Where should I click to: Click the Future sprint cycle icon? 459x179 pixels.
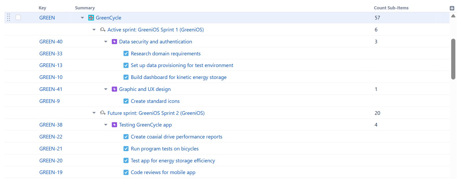[x=103, y=113]
